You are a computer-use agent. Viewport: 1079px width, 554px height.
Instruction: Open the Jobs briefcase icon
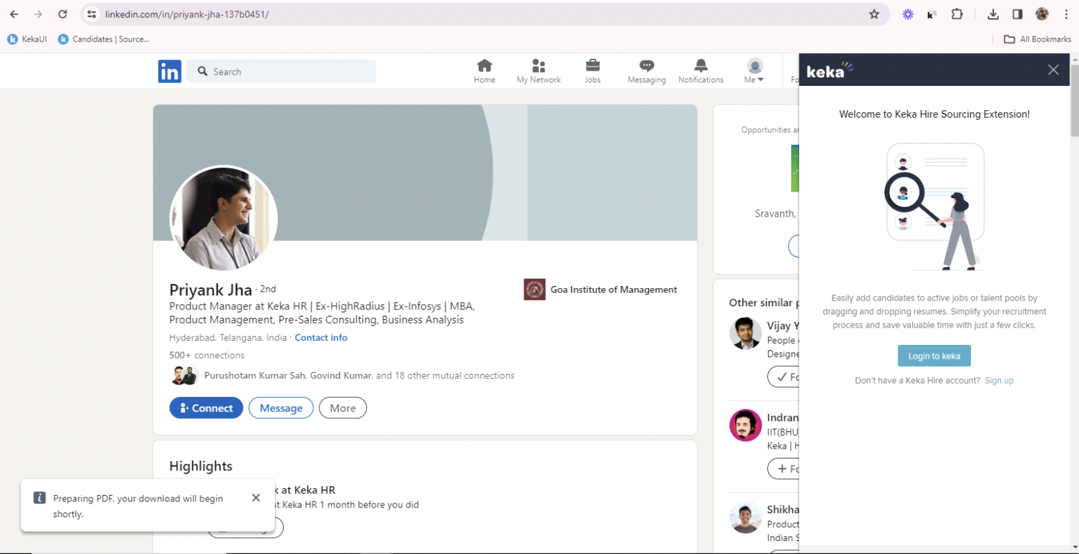pyautogui.click(x=592, y=71)
